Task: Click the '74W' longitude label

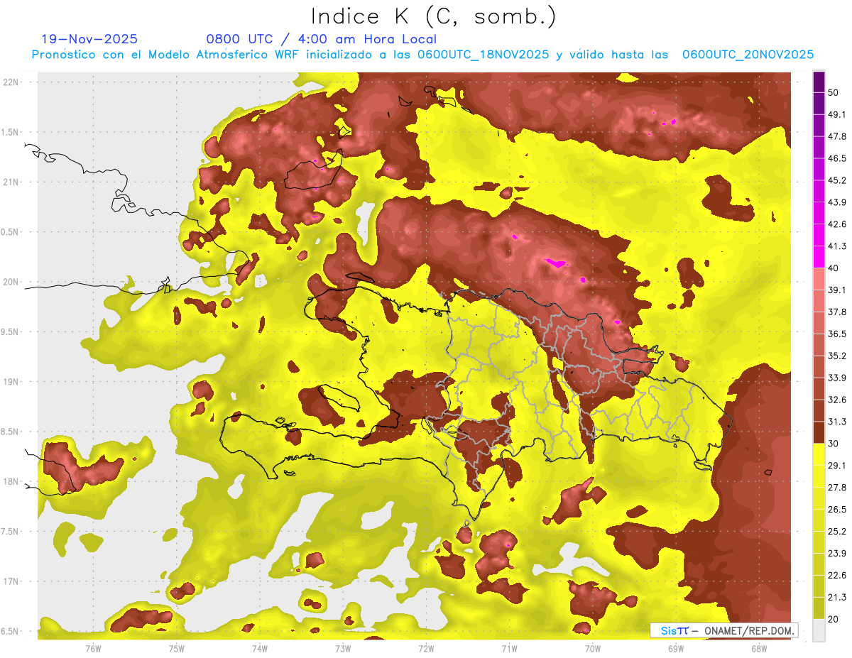Action: tap(259, 648)
